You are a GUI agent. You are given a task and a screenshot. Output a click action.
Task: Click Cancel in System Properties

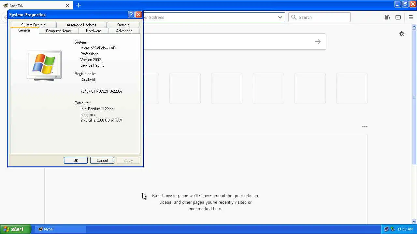click(102, 161)
